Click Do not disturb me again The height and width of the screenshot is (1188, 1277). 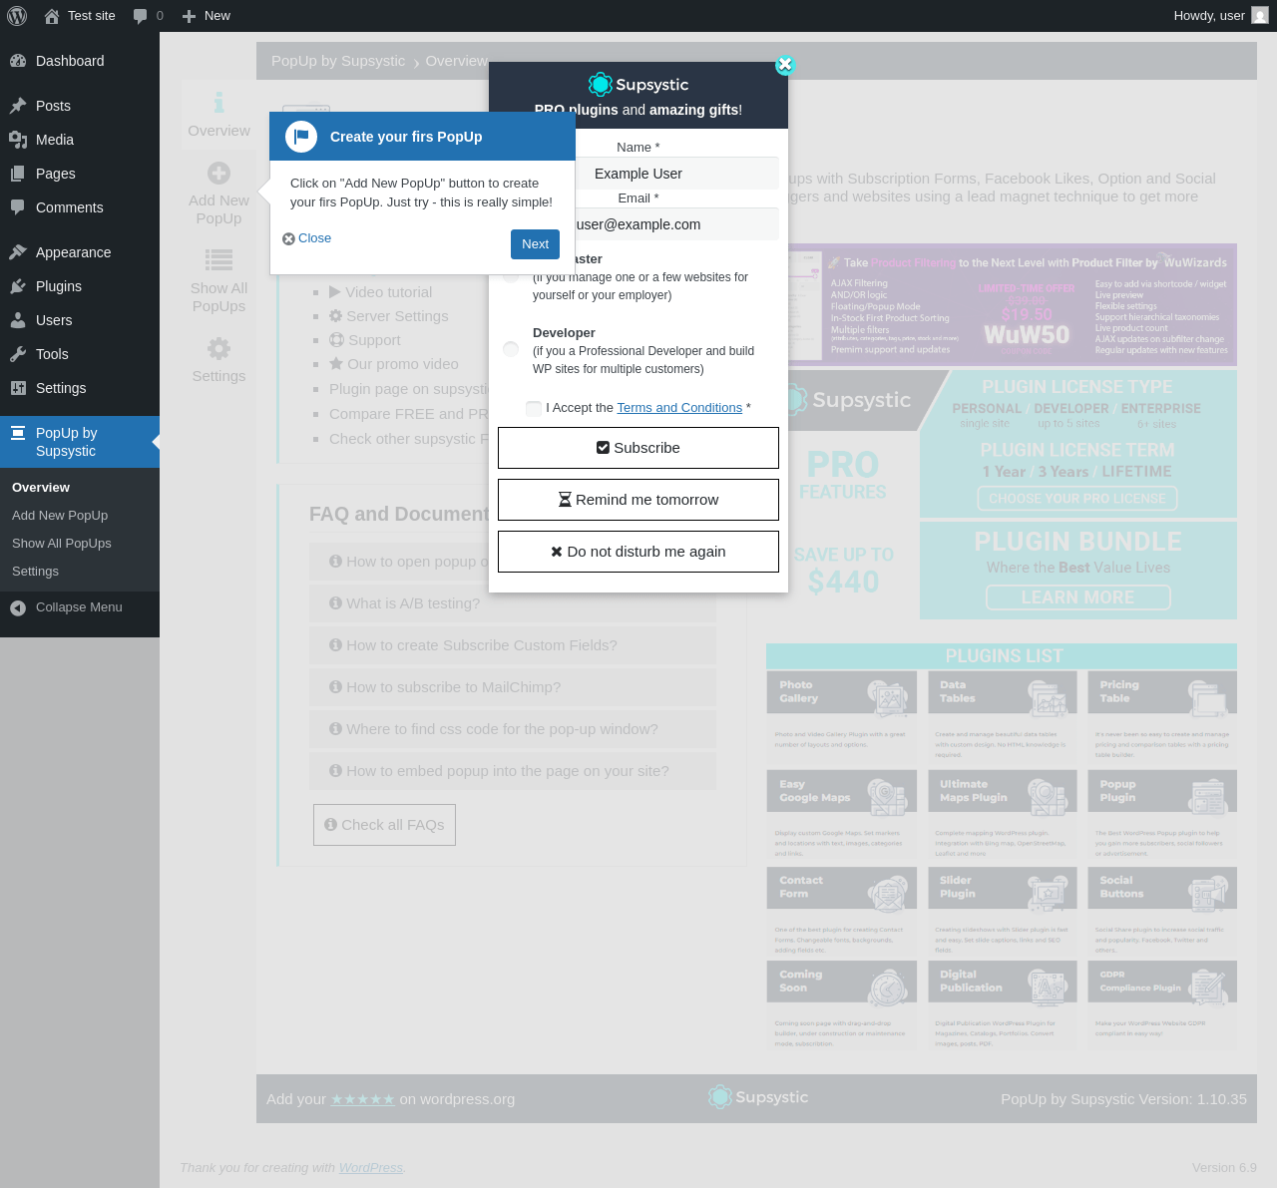[638, 552]
